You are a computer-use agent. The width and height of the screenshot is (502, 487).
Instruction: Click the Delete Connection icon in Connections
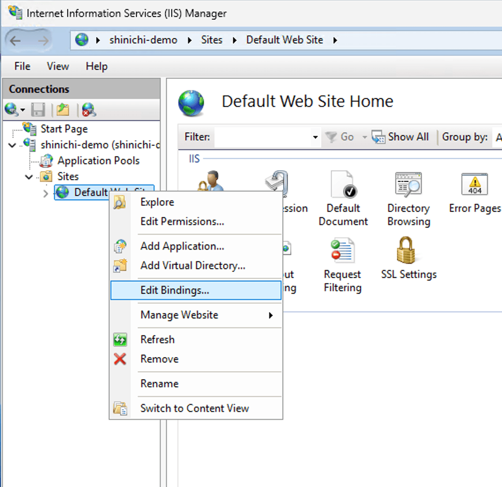(89, 109)
